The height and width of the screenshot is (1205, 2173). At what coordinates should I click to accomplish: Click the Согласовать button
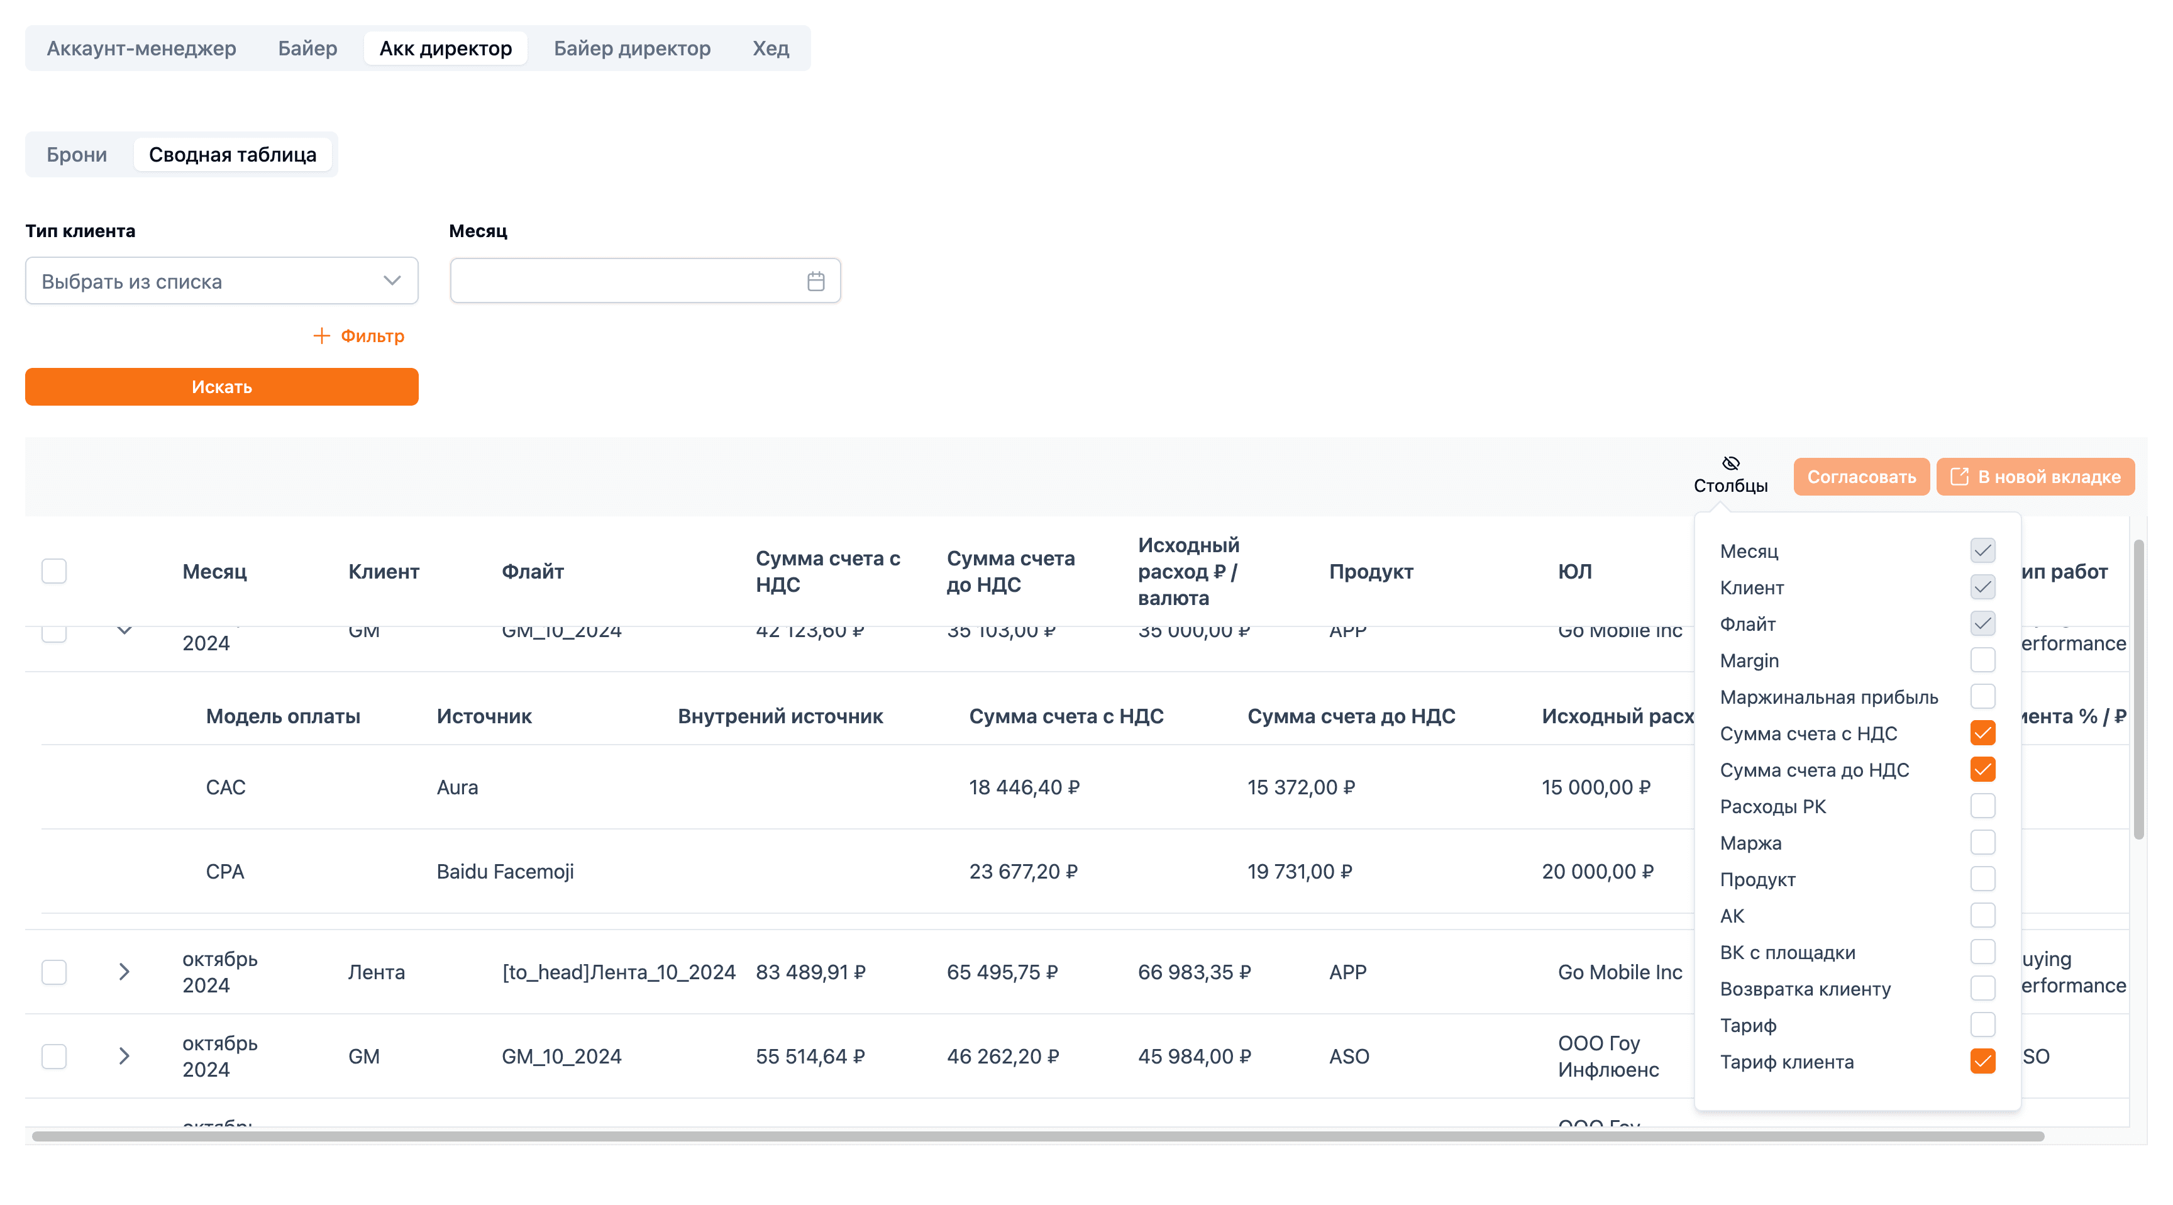[x=1861, y=477]
